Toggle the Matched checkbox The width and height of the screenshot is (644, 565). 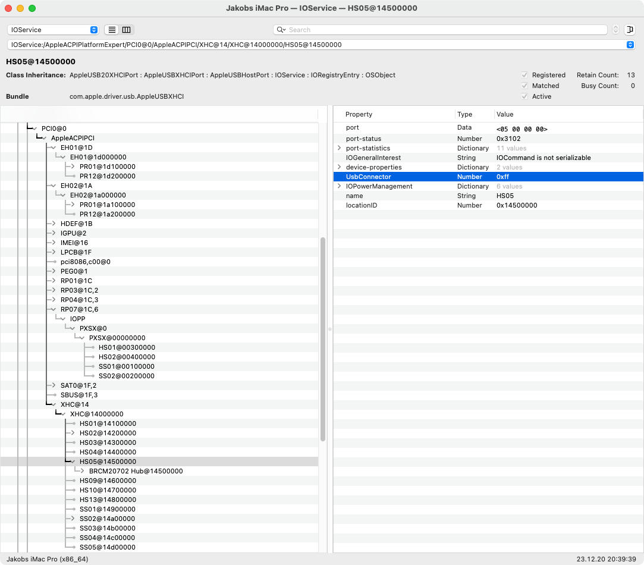[x=524, y=86]
